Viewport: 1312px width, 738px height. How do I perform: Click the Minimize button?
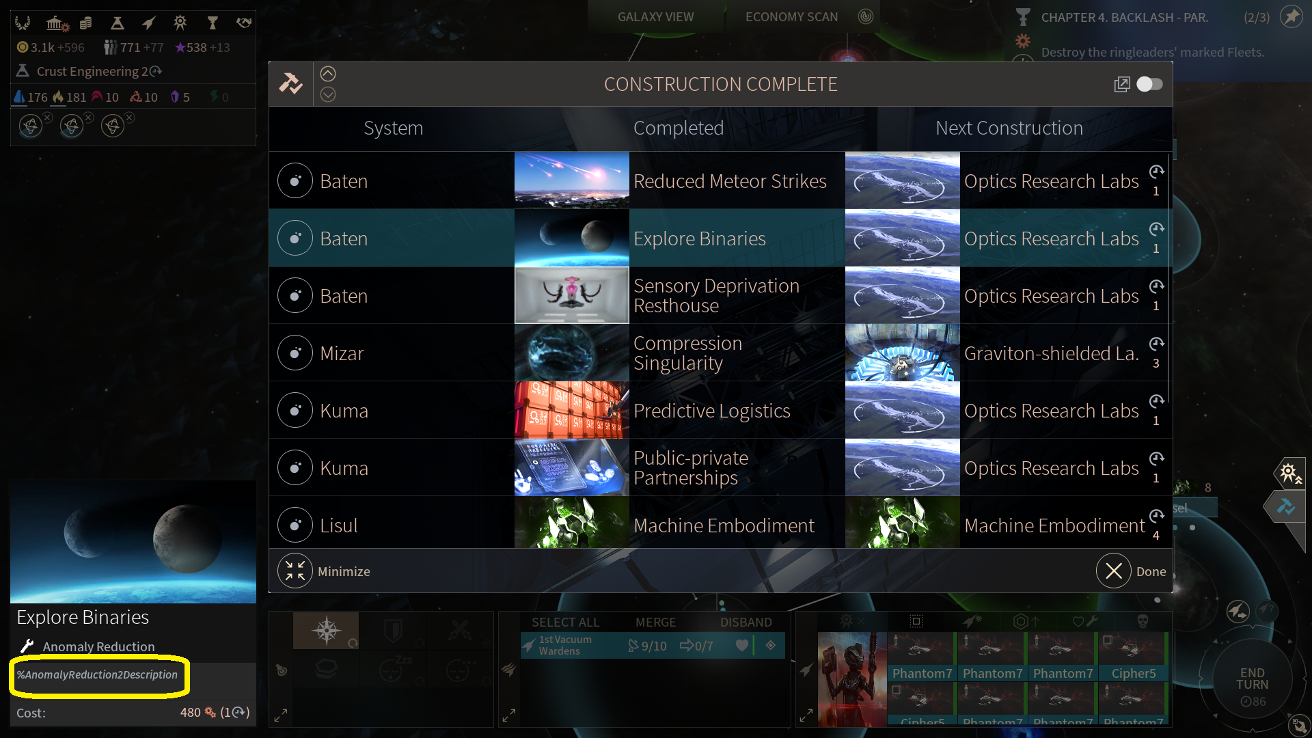pos(324,571)
